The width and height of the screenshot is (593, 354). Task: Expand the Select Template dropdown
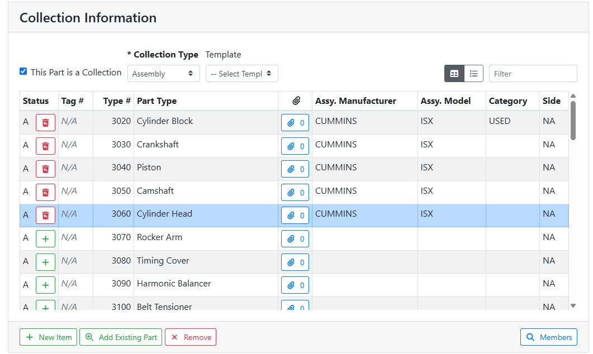241,74
